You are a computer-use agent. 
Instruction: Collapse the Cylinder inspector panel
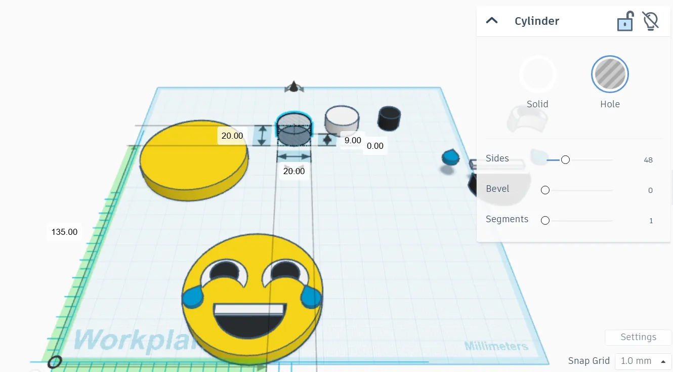[491, 21]
